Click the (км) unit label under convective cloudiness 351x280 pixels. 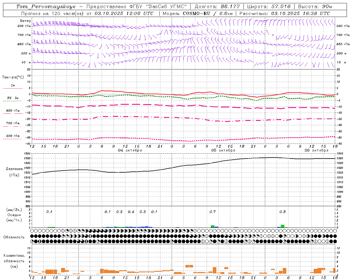pyautogui.click(x=14, y=266)
